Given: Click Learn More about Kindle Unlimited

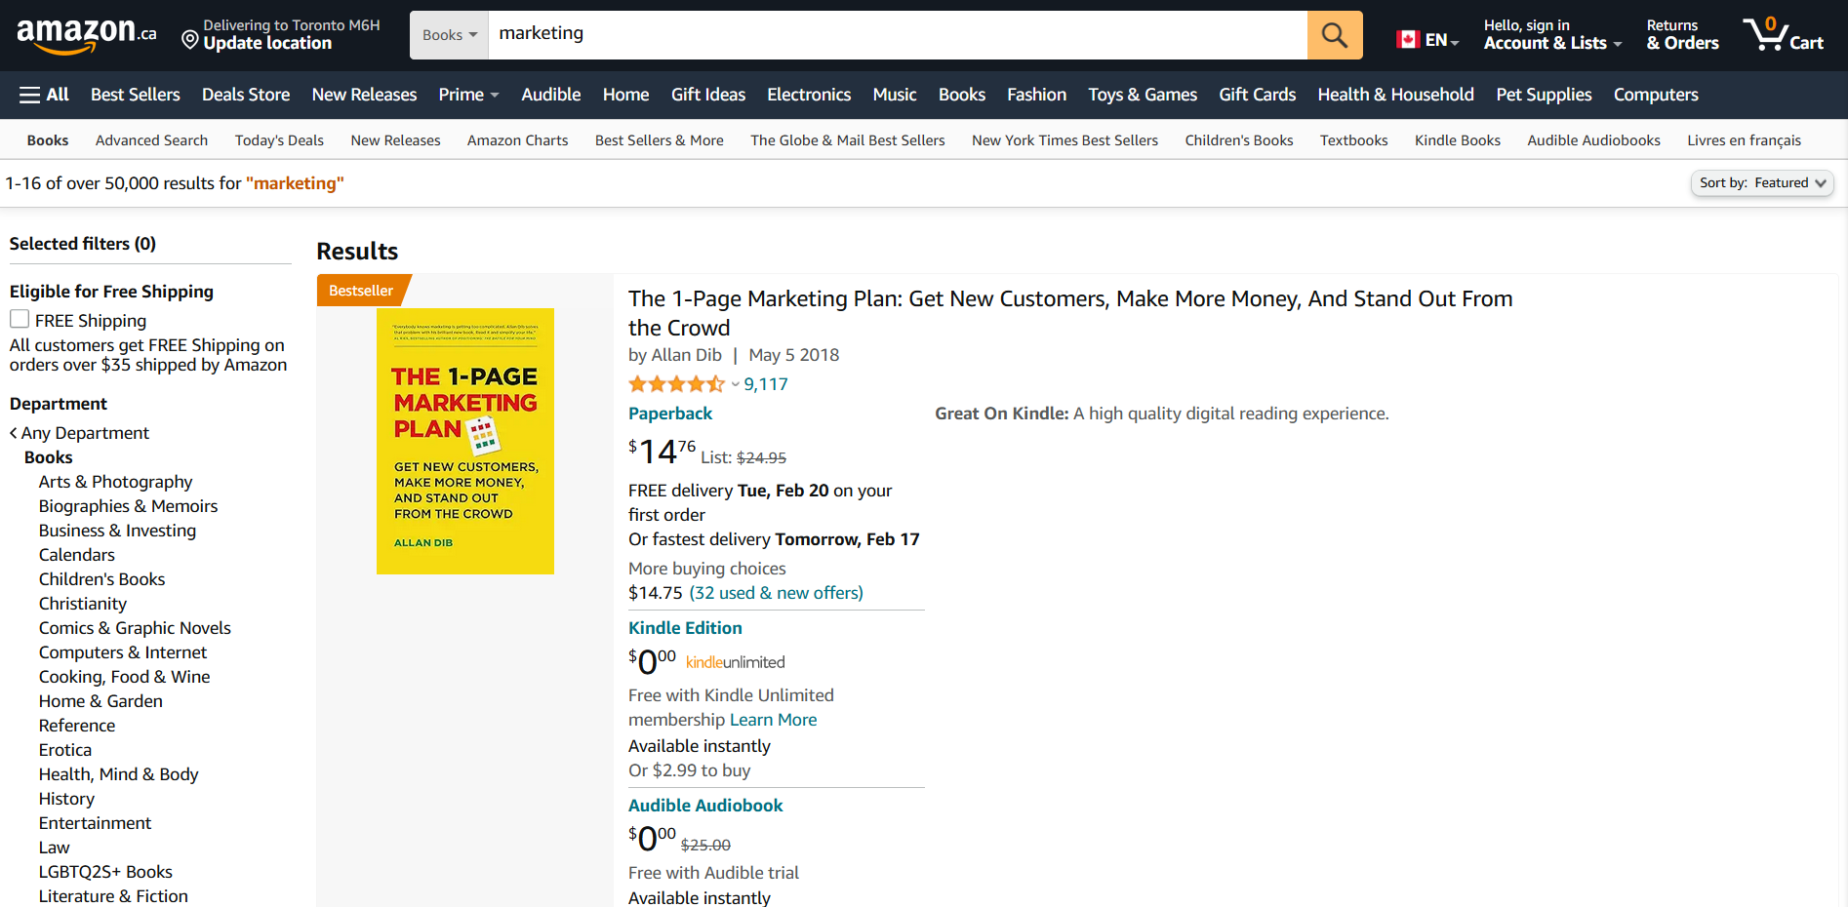Looking at the screenshot, I should click(774, 720).
